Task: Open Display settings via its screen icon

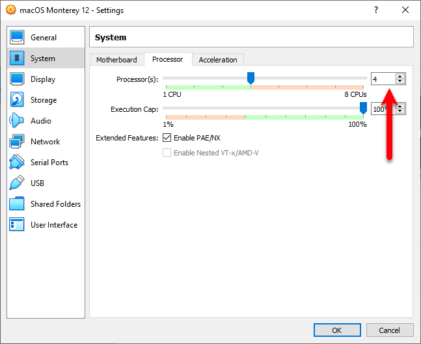Action: click(17, 79)
